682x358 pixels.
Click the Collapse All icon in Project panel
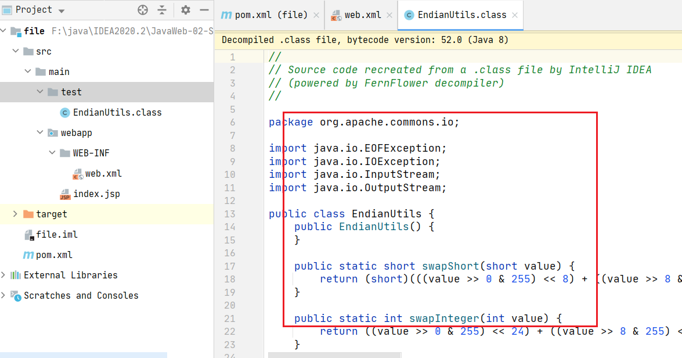162,10
